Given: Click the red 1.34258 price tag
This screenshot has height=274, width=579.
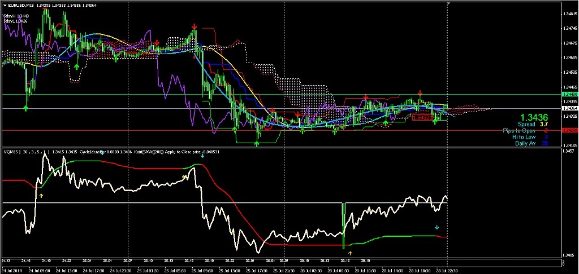Looking at the screenshot, I should pos(569,130).
